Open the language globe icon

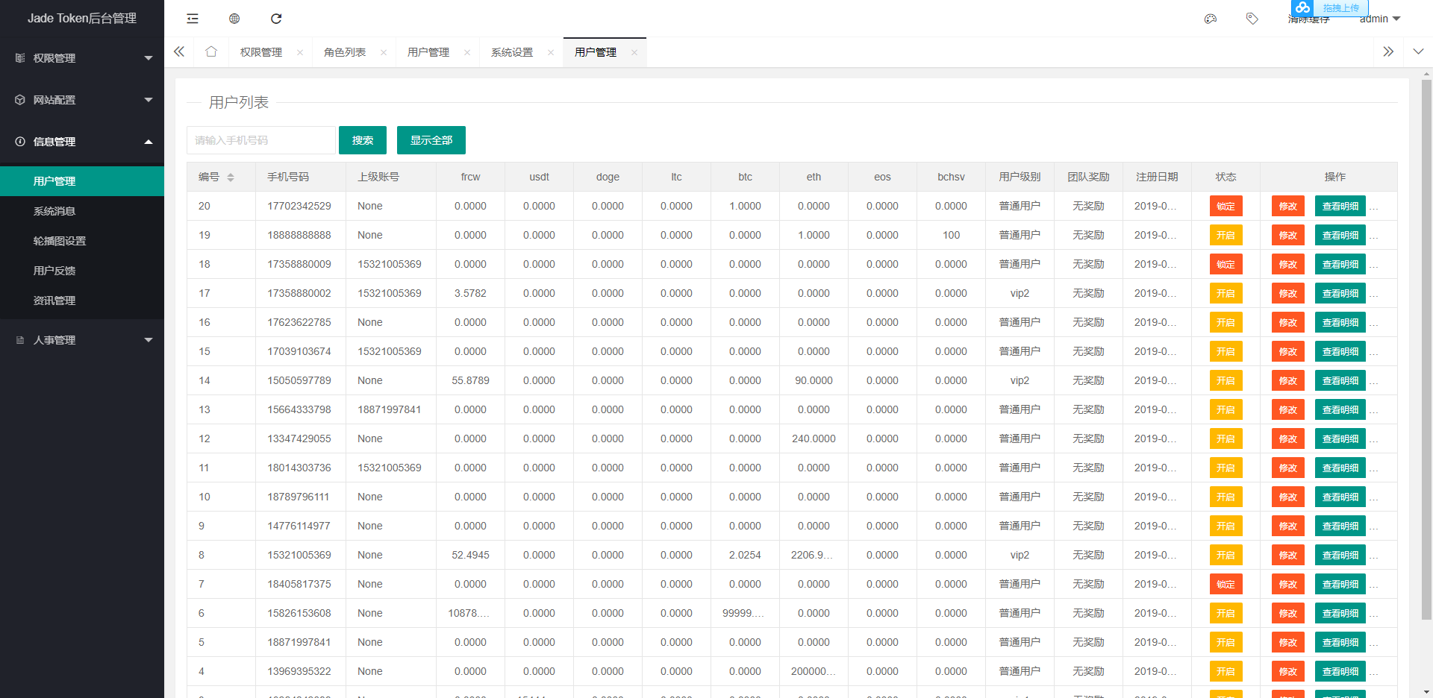[234, 18]
